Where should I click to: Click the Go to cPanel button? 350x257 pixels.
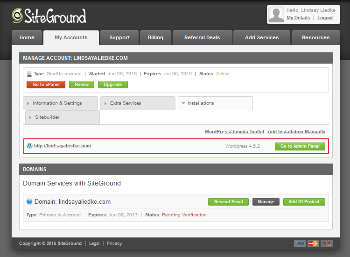point(46,85)
